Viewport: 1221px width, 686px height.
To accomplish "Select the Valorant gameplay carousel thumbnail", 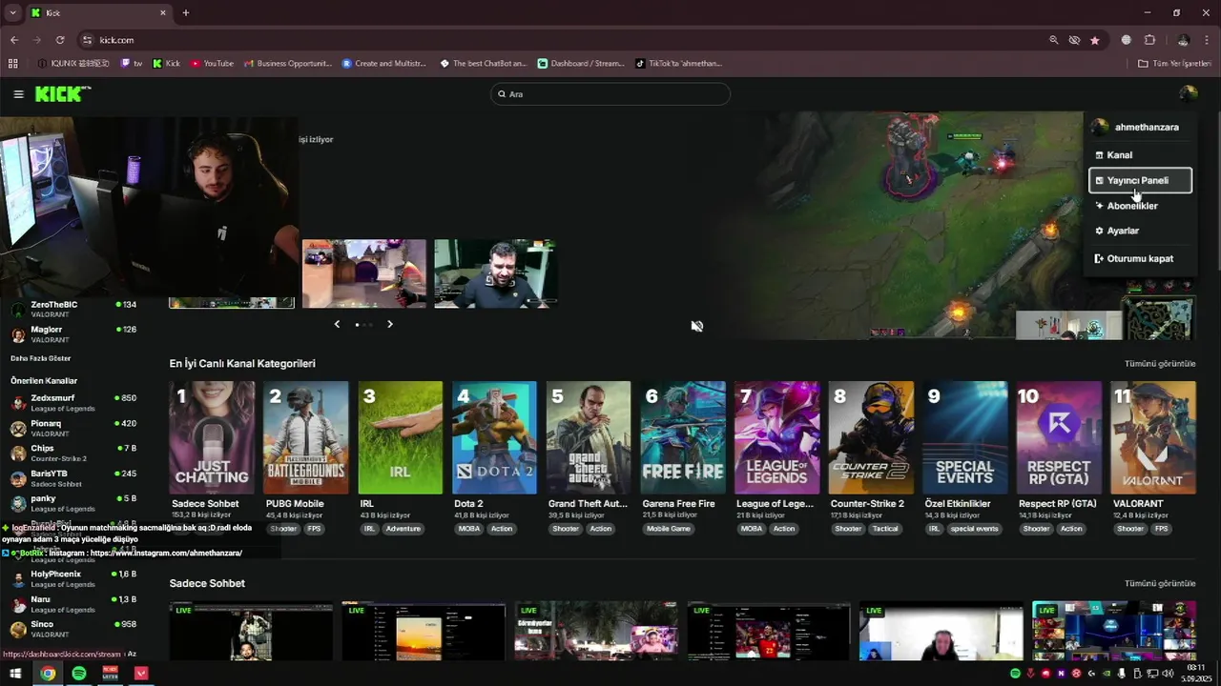I will tap(364, 273).
